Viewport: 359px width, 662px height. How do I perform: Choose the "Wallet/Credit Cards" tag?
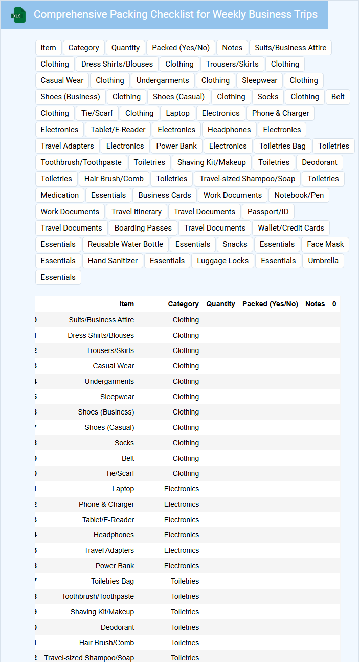click(x=291, y=228)
